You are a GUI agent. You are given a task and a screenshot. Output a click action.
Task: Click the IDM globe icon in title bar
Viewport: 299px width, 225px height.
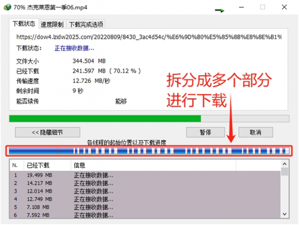click(x=7, y=7)
